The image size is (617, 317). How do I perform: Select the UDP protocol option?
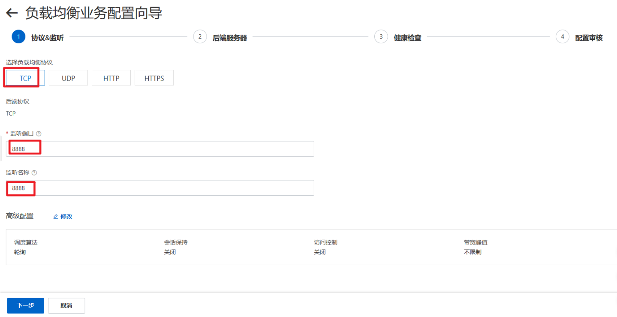68,78
